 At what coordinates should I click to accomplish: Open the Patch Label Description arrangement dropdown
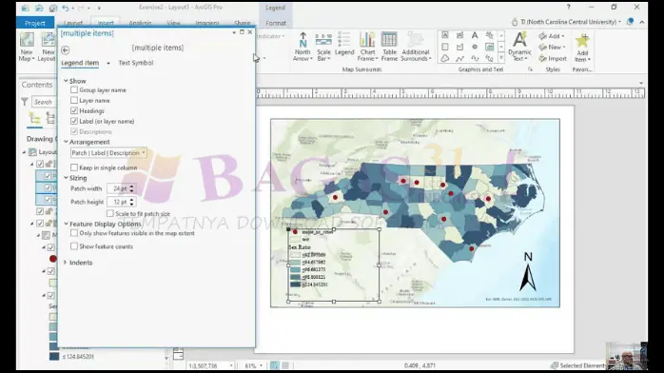[108, 153]
